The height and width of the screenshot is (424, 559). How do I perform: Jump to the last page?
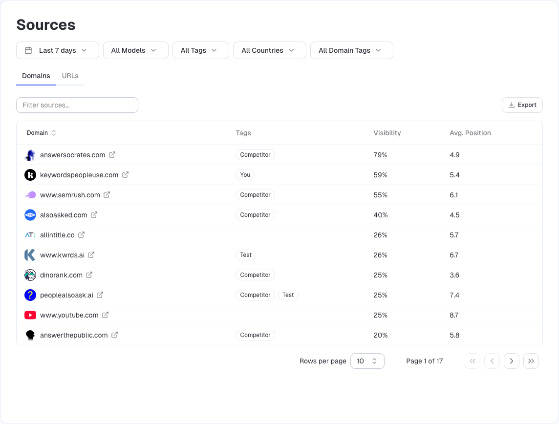click(531, 361)
